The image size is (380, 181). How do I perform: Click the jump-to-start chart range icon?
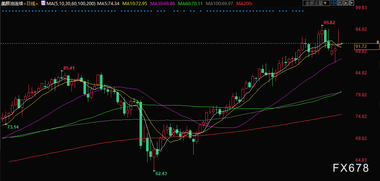point(340,3)
